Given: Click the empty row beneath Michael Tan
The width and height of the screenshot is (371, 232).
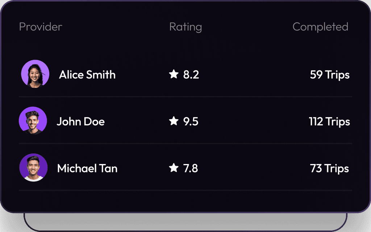Looking at the screenshot, I should 185,201.
